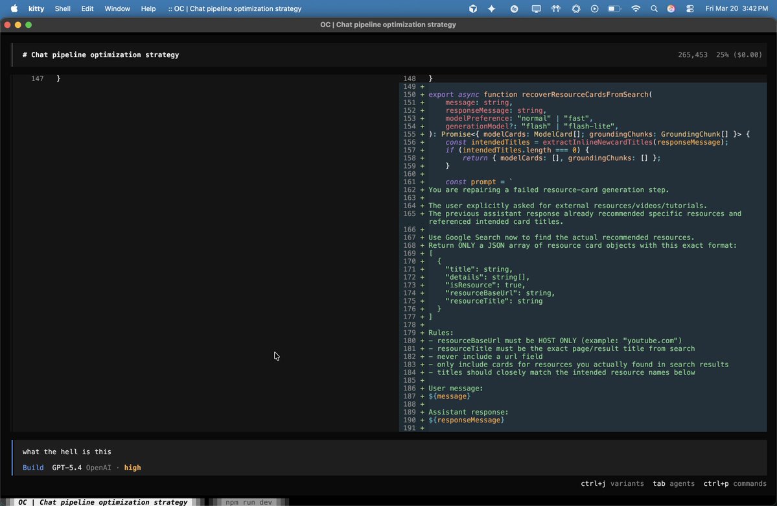The width and height of the screenshot is (777, 506).
Task: Click the colorful round icon in menu bar
Action: point(671,8)
